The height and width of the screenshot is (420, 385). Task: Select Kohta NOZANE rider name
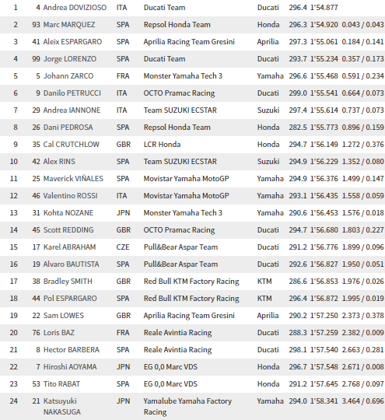click(x=68, y=213)
